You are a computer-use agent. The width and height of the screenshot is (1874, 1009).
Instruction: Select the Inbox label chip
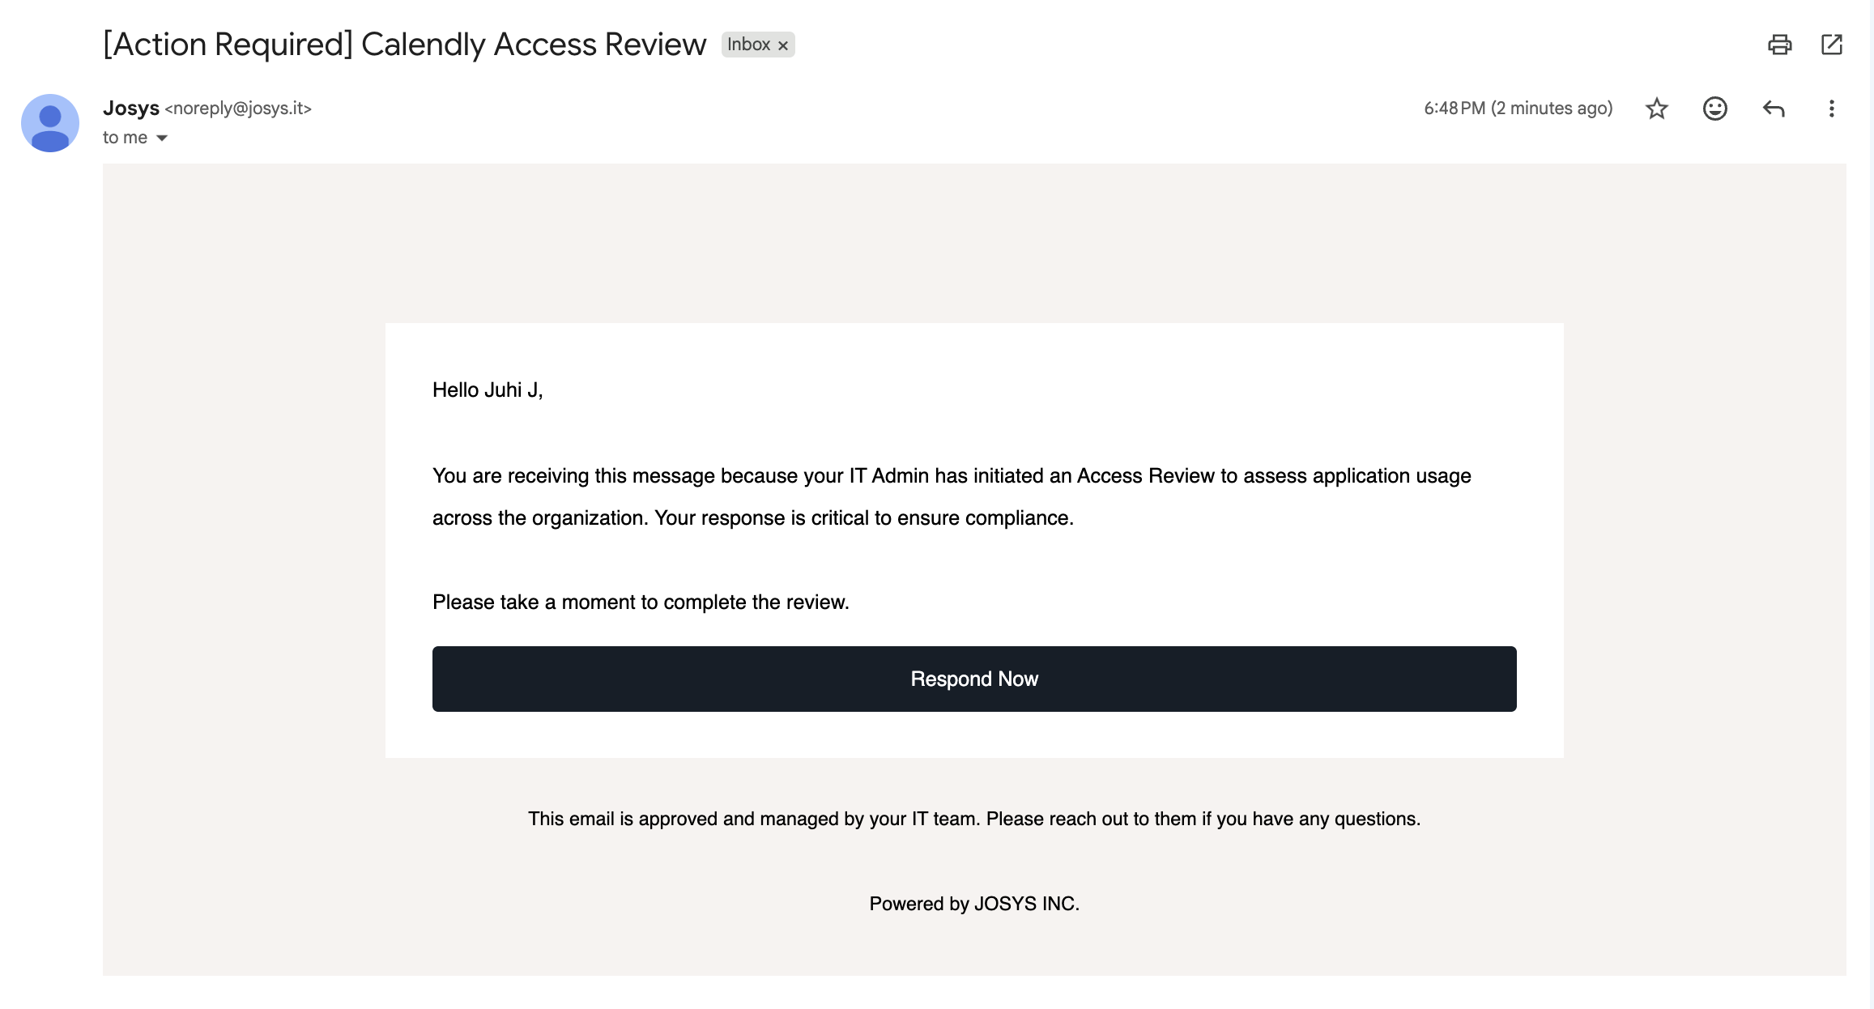point(749,45)
